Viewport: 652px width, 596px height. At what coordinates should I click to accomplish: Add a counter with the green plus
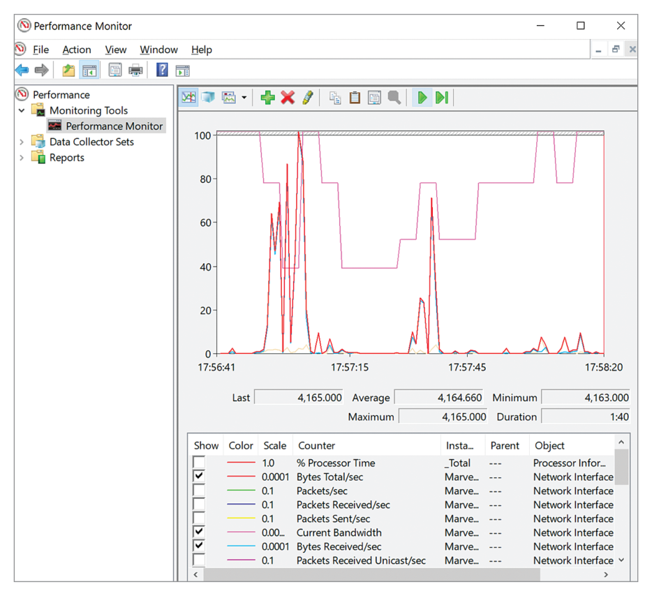tap(267, 98)
